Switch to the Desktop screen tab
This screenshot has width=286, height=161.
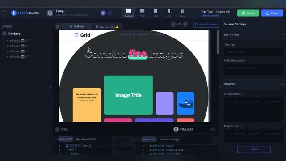point(76,26)
